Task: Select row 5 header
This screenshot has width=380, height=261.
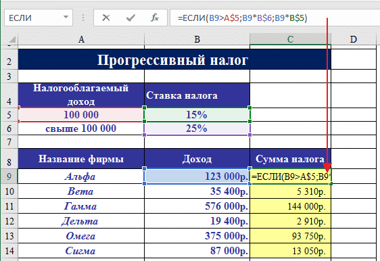Action: pyautogui.click(x=9, y=114)
